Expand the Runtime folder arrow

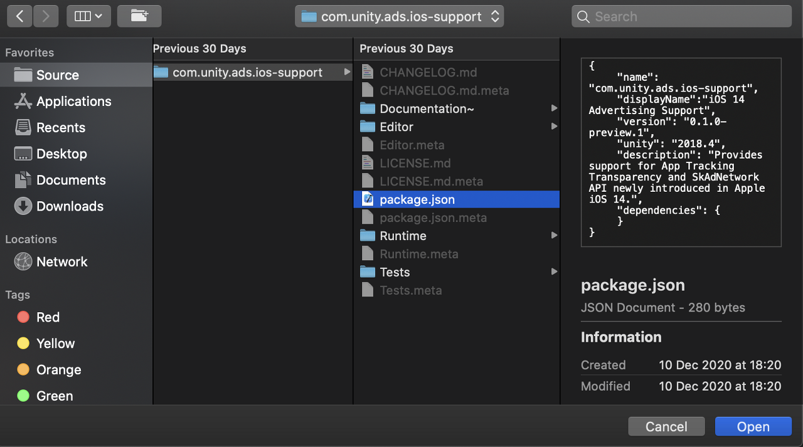tap(554, 236)
